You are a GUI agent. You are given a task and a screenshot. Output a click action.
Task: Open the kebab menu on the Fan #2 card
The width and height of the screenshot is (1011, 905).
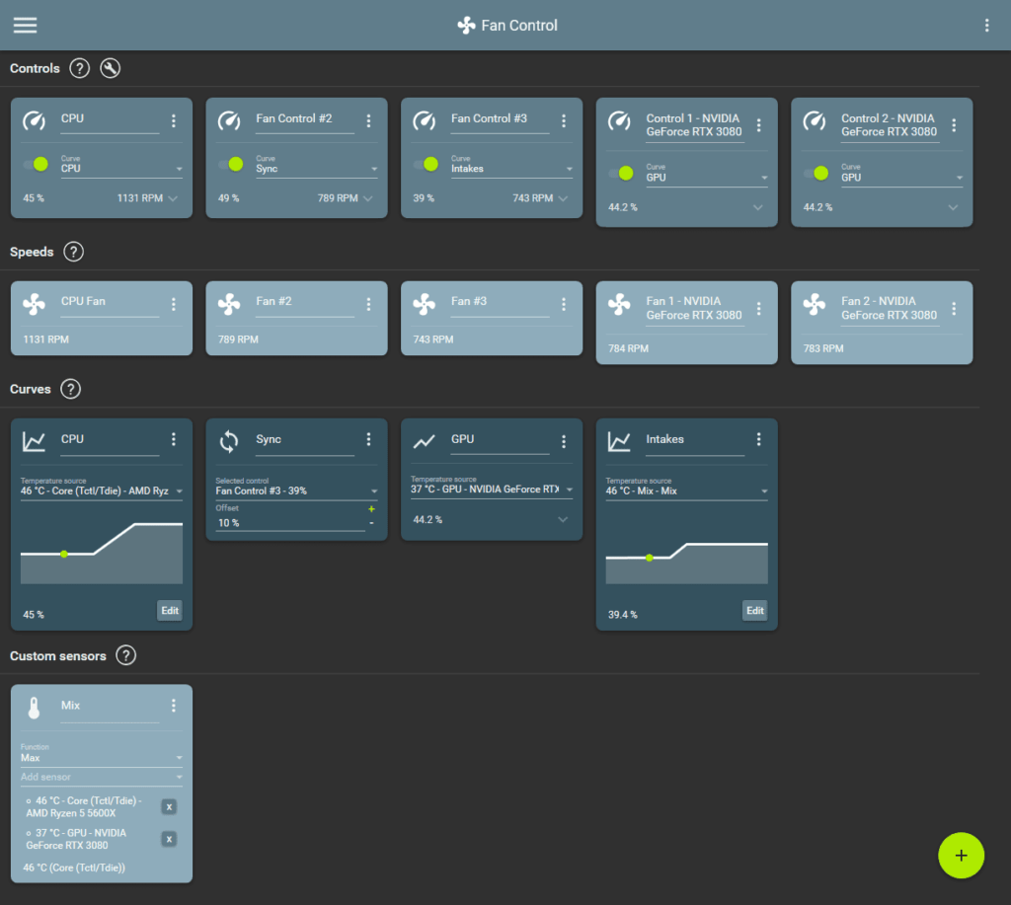368,304
